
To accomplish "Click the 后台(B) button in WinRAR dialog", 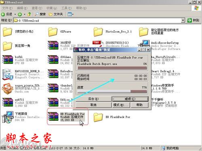I will coord(93,99).
